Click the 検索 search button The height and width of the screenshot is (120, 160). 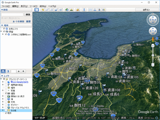28,14
